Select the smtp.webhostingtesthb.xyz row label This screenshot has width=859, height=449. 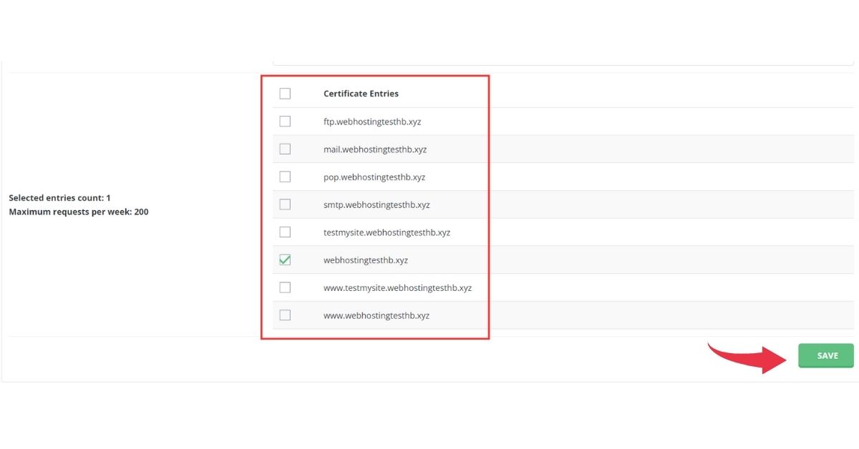pyautogui.click(x=377, y=204)
